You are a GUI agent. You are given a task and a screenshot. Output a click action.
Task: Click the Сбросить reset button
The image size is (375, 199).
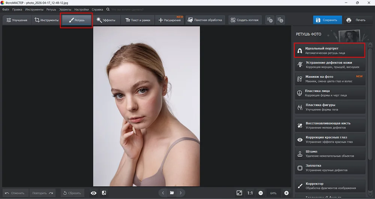tap(72, 193)
